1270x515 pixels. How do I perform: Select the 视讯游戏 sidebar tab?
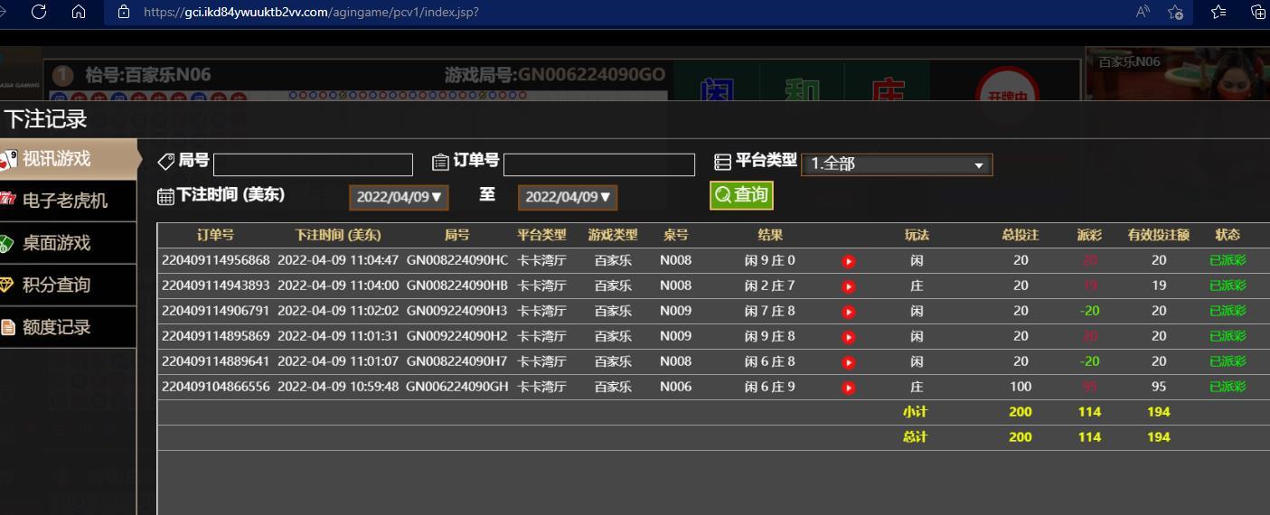pyautogui.click(x=56, y=159)
